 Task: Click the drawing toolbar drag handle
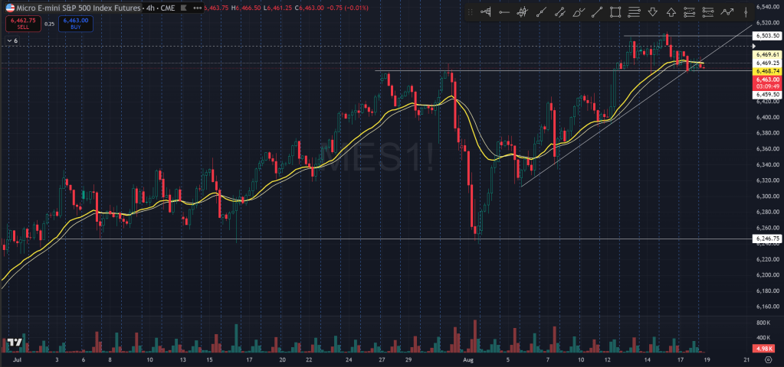(x=471, y=12)
